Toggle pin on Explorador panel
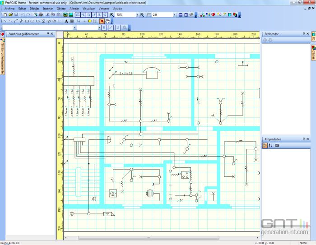Viewport: 316px width, 245px height. [x=303, y=34]
